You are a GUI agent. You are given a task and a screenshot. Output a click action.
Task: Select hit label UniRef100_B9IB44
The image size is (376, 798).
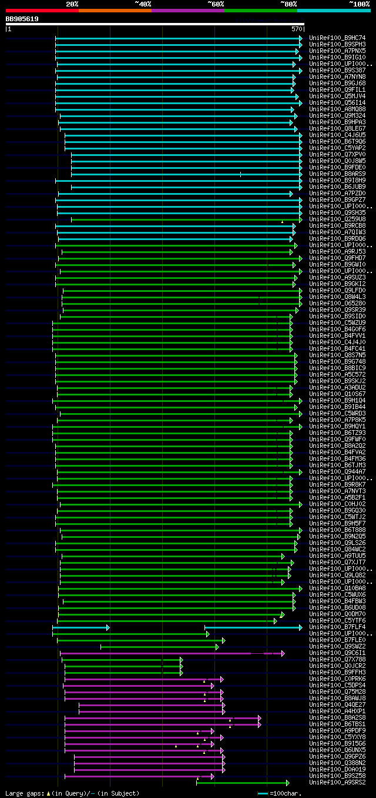(x=337, y=407)
